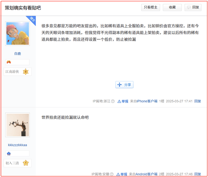Reply to the 1楼 post
Image resolution: width=208 pixels, height=177 pixels.
pyautogui.click(x=198, y=101)
